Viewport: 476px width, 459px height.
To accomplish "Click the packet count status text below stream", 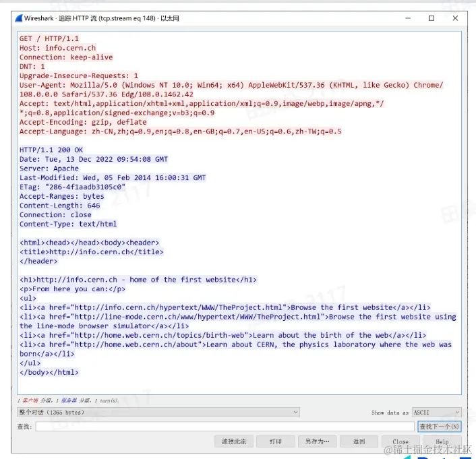I will click(x=68, y=400).
